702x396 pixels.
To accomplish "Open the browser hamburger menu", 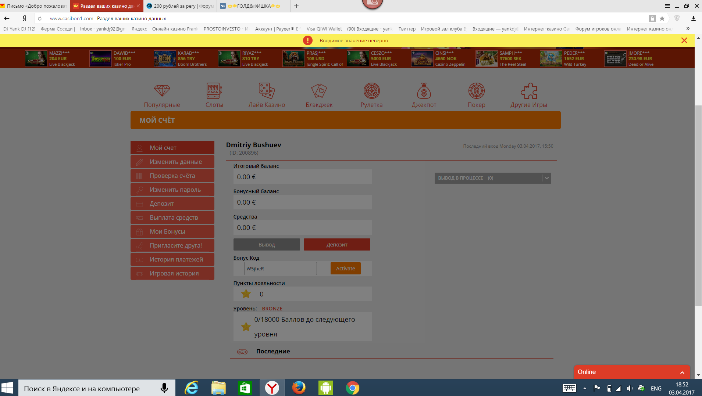I will click(667, 6).
